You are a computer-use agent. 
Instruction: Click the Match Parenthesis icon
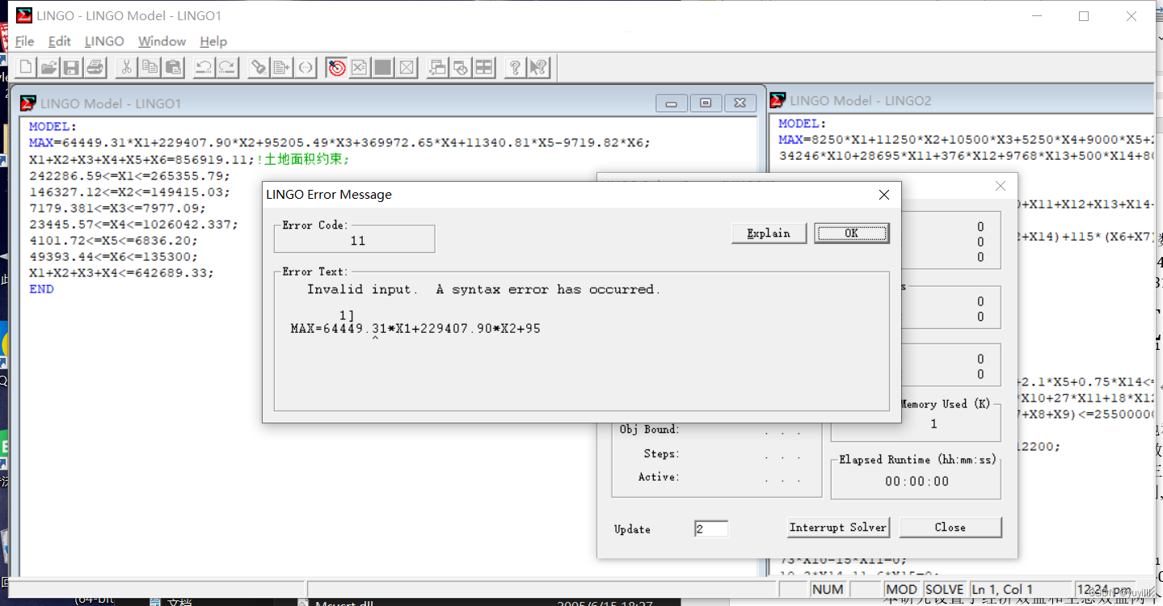point(305,67)
